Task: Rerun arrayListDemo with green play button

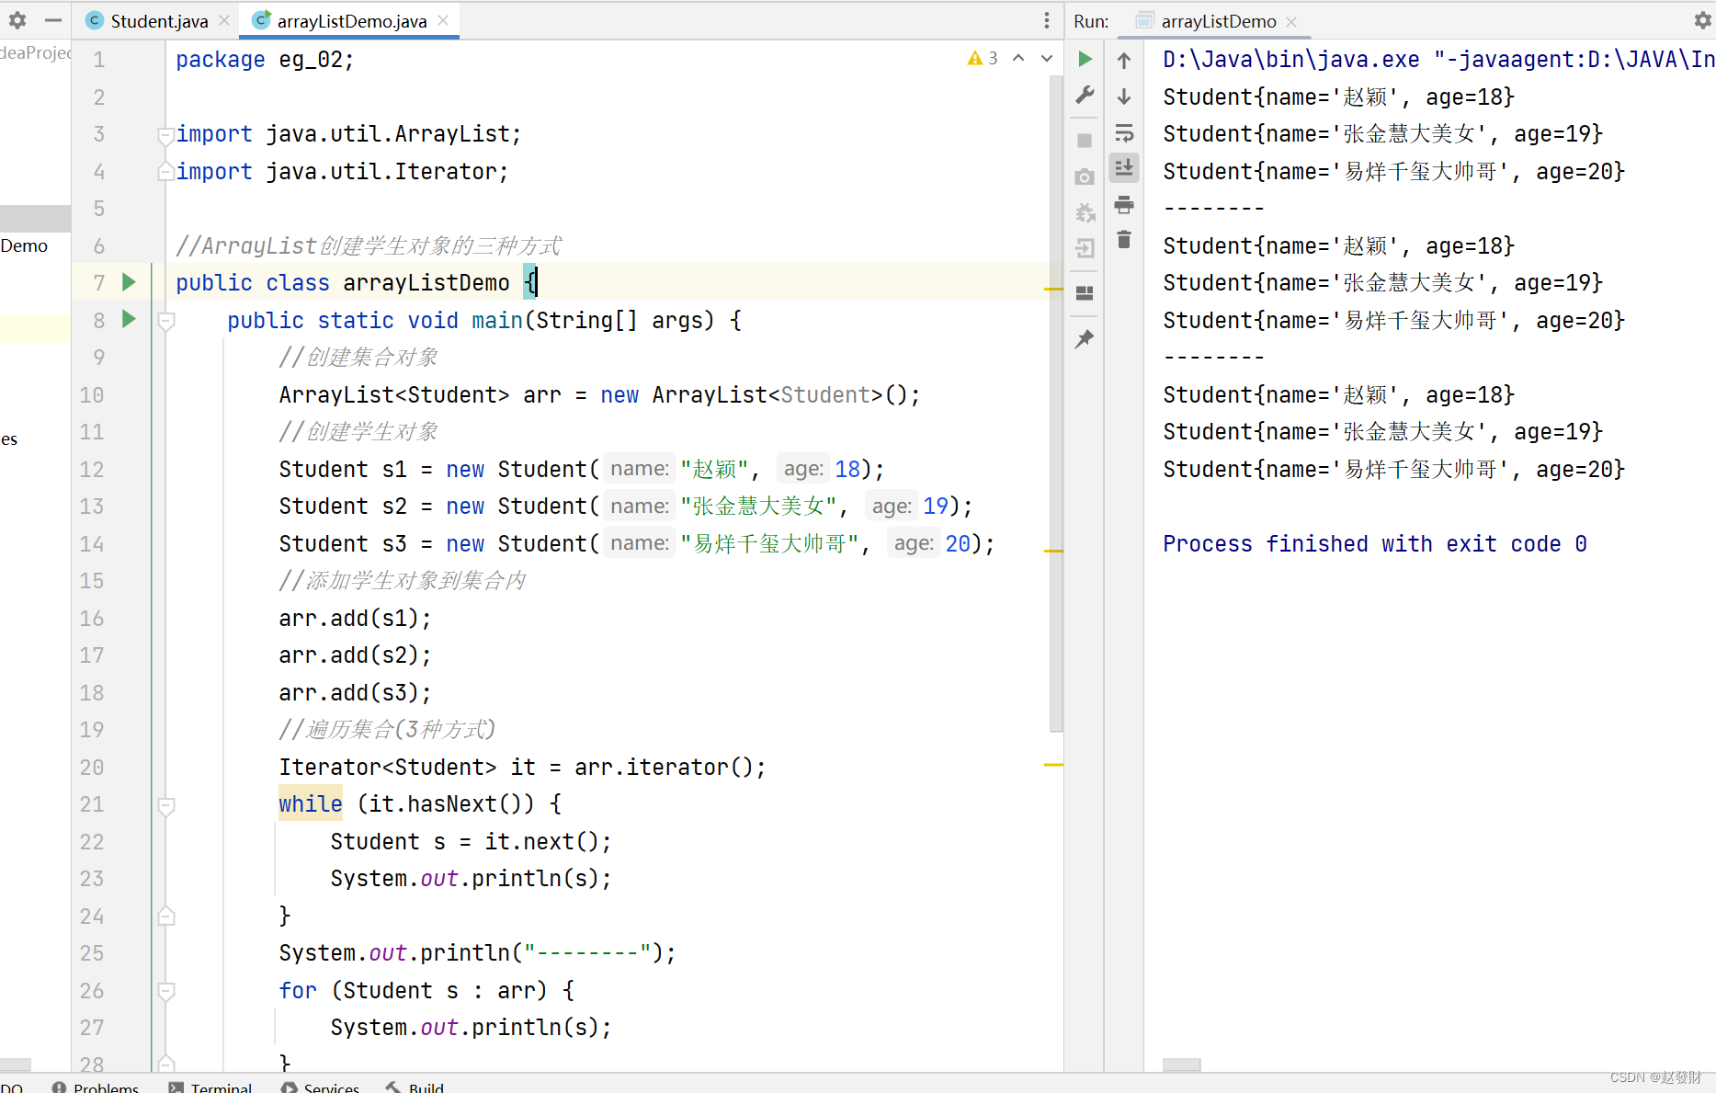Action: pos(1085,59)
